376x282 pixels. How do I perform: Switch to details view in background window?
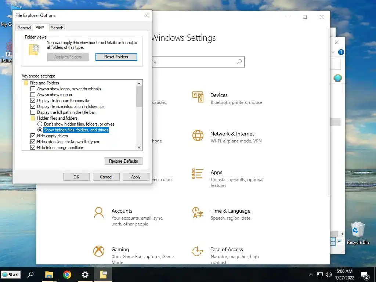point(333,242)
